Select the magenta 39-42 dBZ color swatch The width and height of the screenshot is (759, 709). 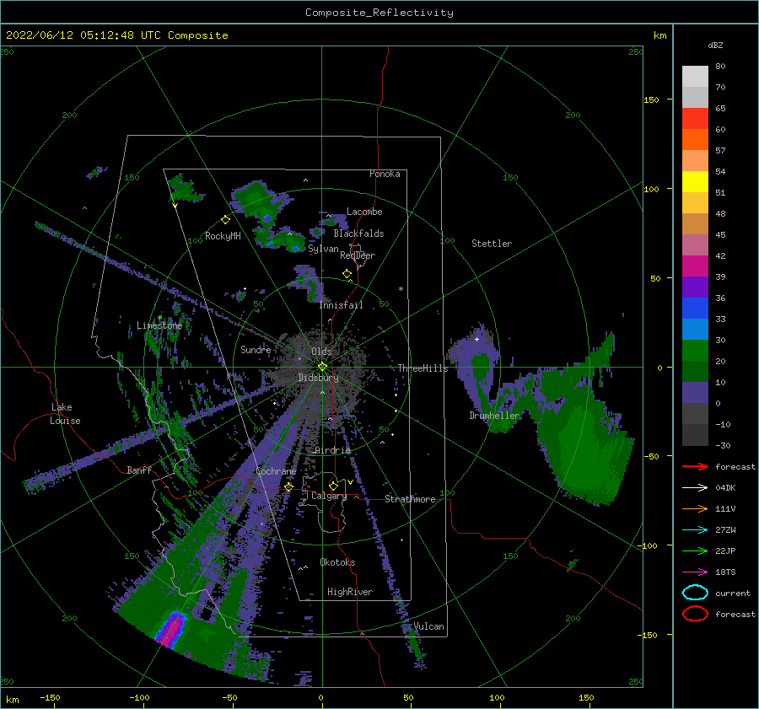695,266
